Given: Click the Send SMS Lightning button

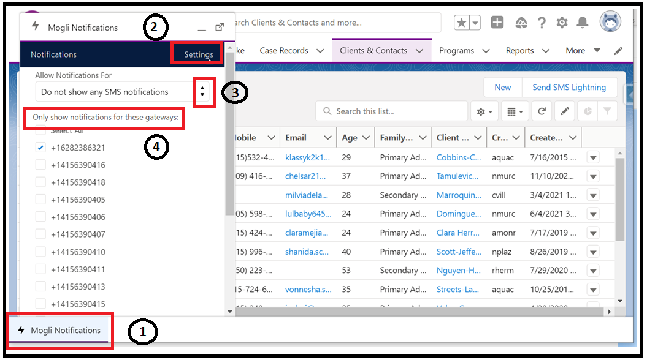Looking at the screenshot, I should [x=569, y=88].
